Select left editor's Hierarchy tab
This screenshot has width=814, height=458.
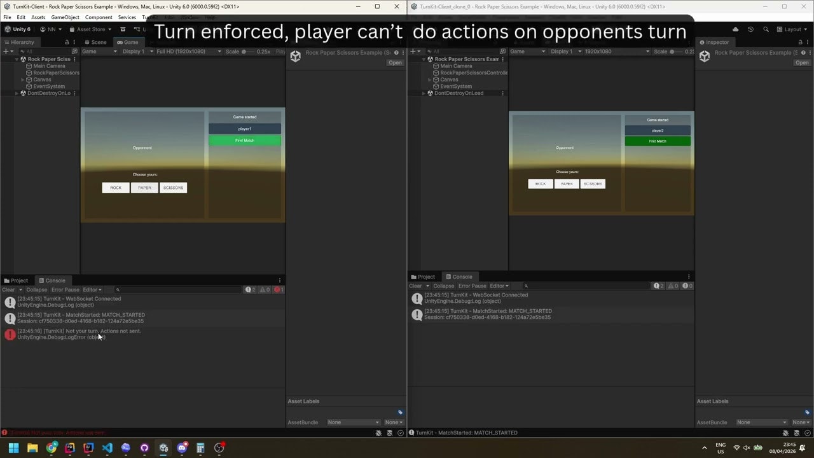pos(19,42)
